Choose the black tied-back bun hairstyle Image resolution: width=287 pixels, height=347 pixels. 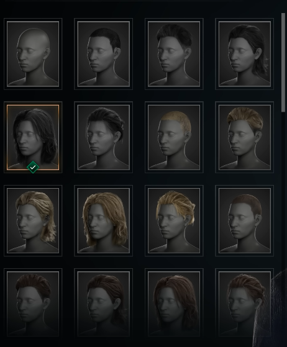[x=103, y=137]
